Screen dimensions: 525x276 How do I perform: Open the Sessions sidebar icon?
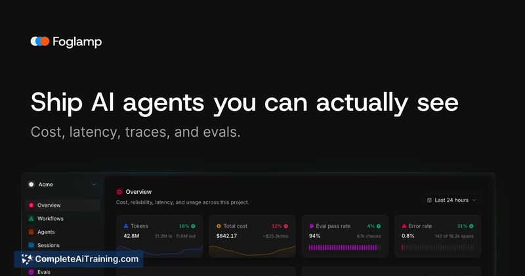31,246
